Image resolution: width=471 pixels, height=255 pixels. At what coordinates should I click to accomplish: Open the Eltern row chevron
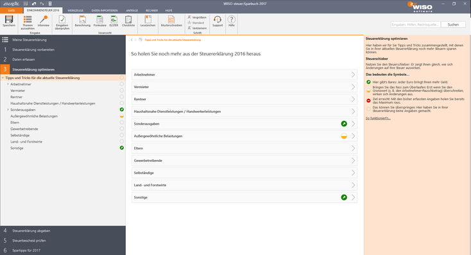[x=353, y=148]
